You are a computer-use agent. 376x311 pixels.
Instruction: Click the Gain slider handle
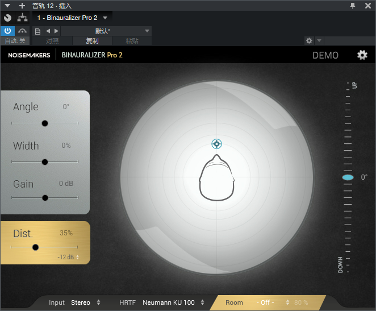45,198
